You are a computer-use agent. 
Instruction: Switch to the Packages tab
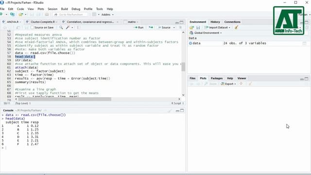pos(217,78)
